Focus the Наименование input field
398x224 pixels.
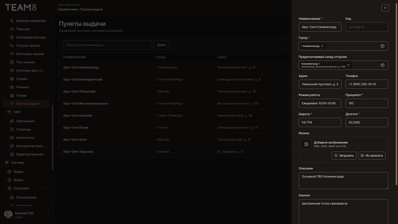pyautogui.click(x=320, y=27)
